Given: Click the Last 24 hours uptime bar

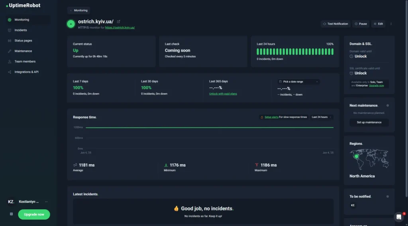Looking at the screenshot, I should (295, 51).
